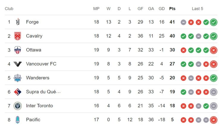The image size is (219, 132).
Task: Open the Supra du Qué… team link
Action: point(43,92)
